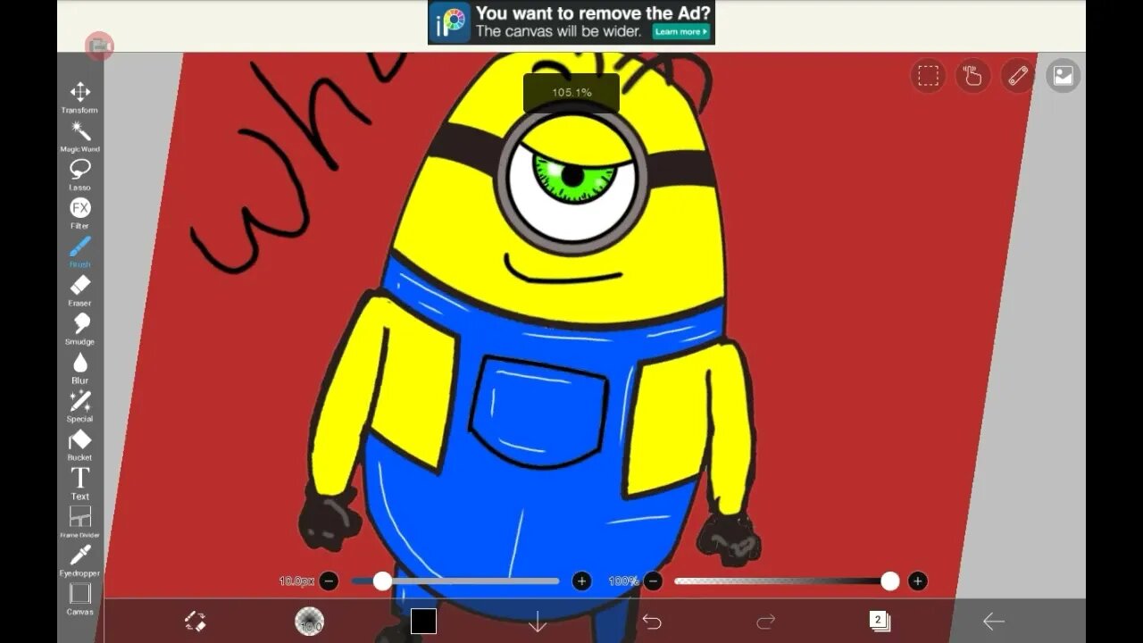Select the Transform tool
The image size is (1143, 643).
80,97
